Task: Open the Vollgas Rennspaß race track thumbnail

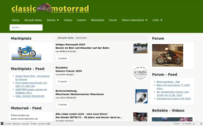Action: click(140, 48)
